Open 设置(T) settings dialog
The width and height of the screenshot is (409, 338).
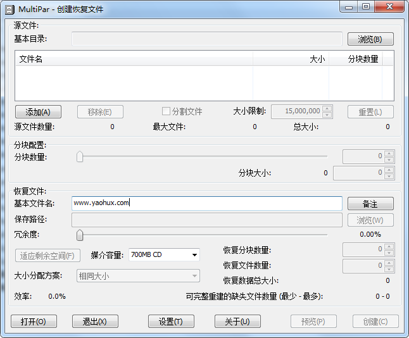click(171, 322)
